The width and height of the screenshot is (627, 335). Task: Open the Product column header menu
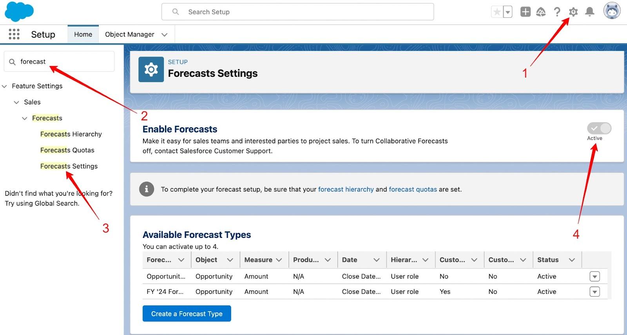point(328,260)
